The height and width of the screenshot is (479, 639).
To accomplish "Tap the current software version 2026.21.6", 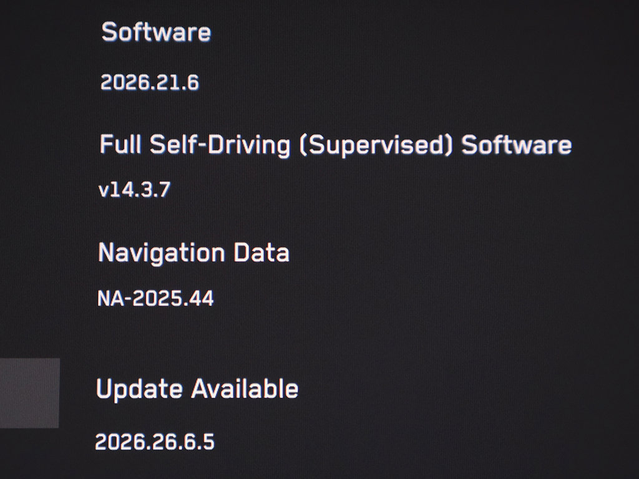I will [150, 82].
